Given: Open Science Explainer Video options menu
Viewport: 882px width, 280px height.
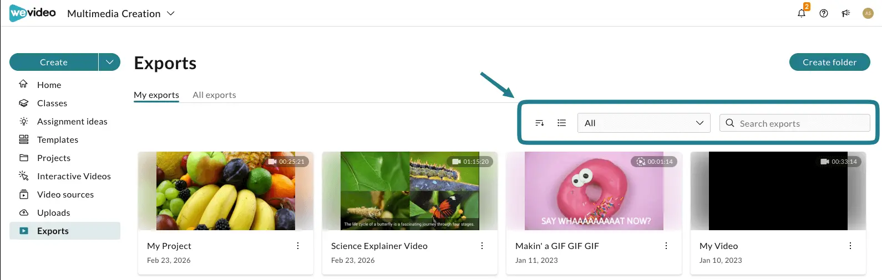Looking at the screenshot, I should tap(482, 246).
